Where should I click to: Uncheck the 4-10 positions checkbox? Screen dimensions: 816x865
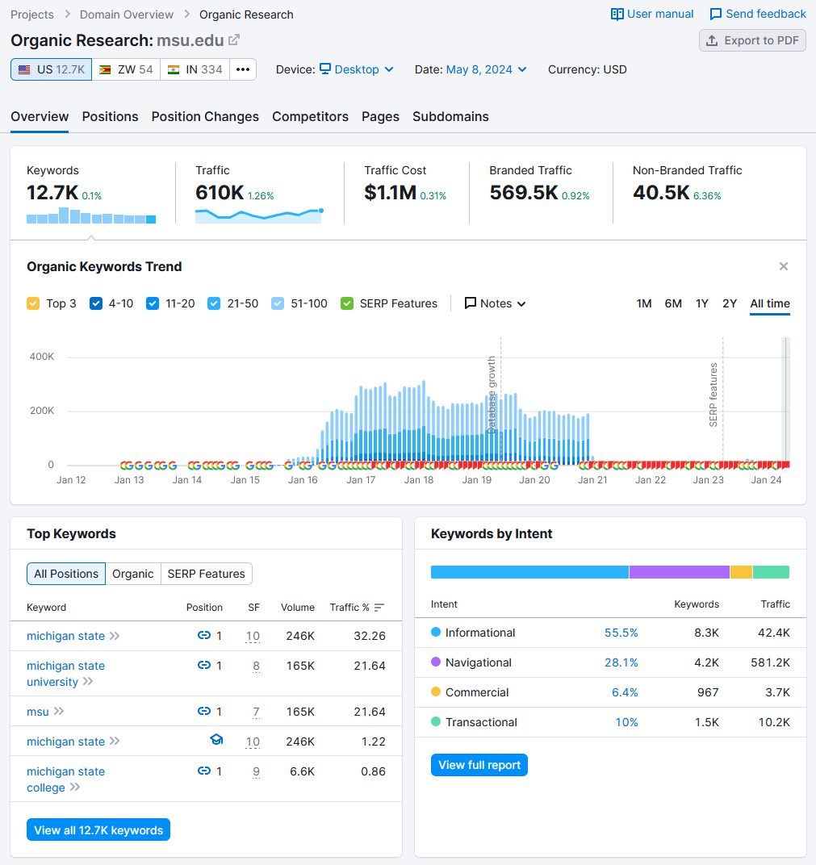(x=96, y=303)
